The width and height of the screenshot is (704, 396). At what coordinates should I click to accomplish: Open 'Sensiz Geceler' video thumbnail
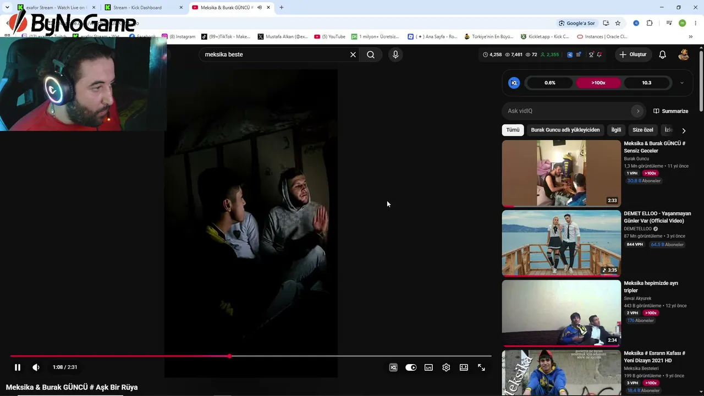click(x=561, y=173)
